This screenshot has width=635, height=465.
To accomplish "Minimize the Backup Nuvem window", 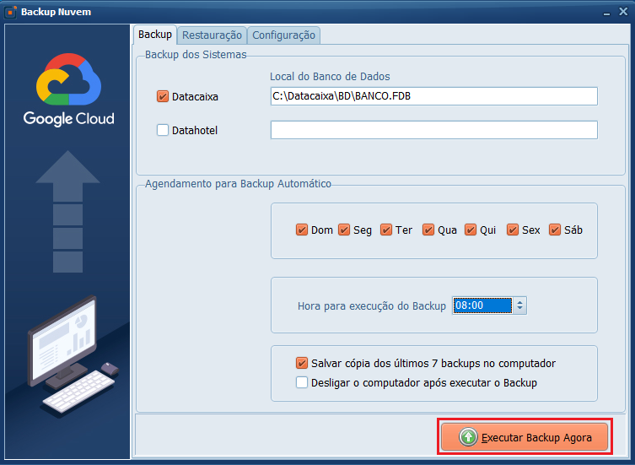I will point(606,13).
